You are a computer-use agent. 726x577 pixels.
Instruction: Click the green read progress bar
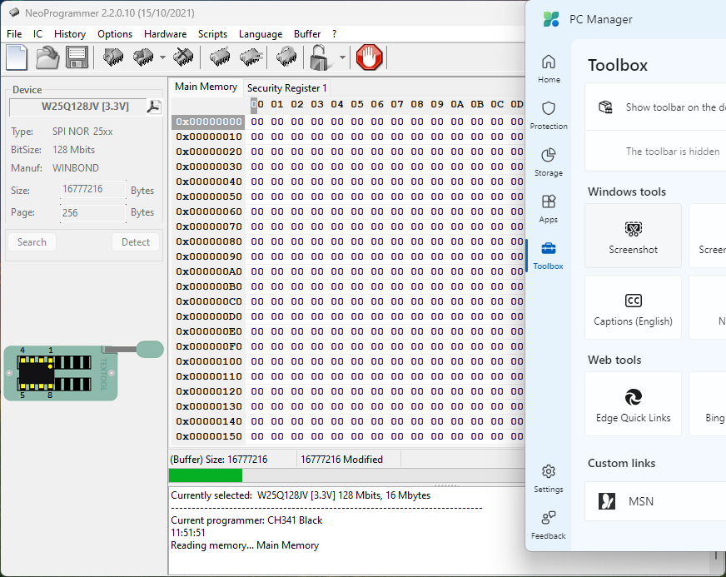tap(205, 475)
